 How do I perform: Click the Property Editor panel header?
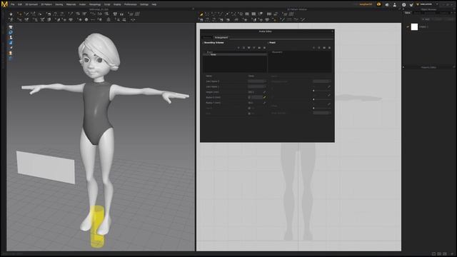(x=428, y=67)
